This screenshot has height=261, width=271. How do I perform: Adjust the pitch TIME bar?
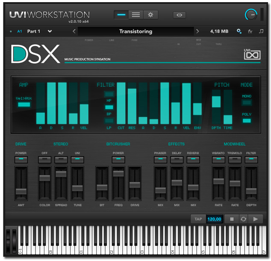(228, 107)
